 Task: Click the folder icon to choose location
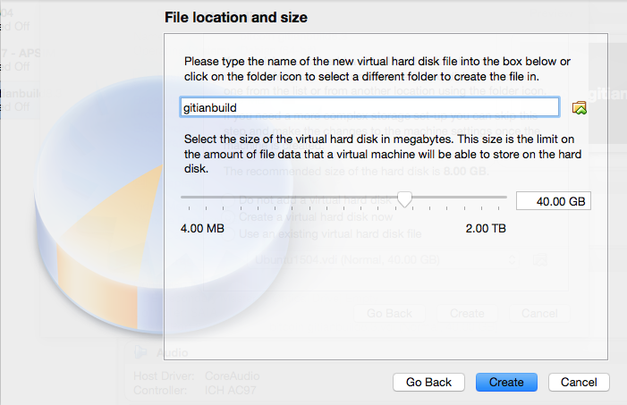[579, 107]
